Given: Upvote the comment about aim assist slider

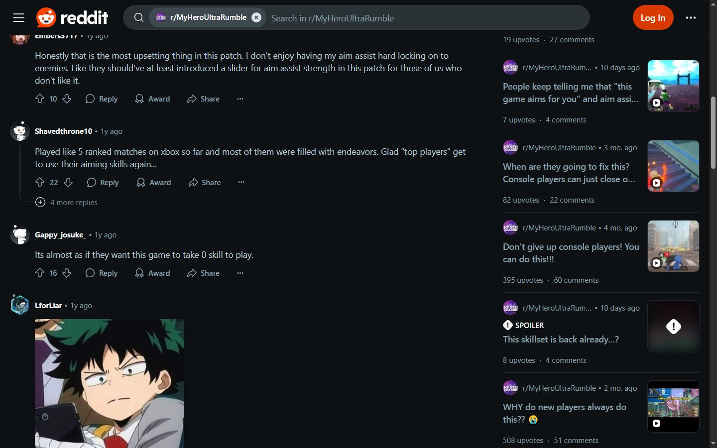Looking at the screenshot, I should [x=40, y=99].
